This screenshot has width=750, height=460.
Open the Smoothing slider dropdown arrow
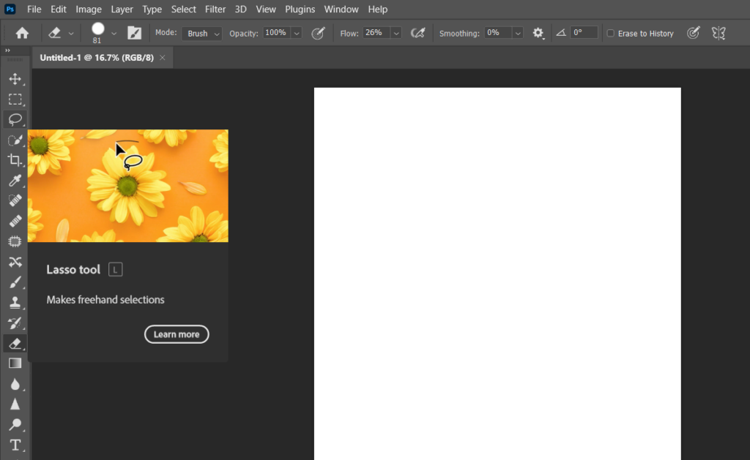(x=518, y=33)
